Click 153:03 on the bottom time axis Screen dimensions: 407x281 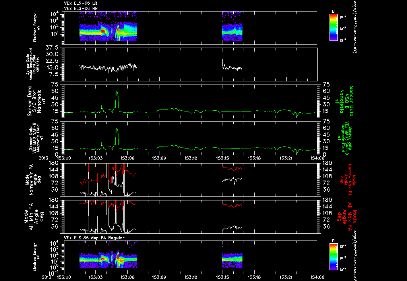click(x=95, y=277)
